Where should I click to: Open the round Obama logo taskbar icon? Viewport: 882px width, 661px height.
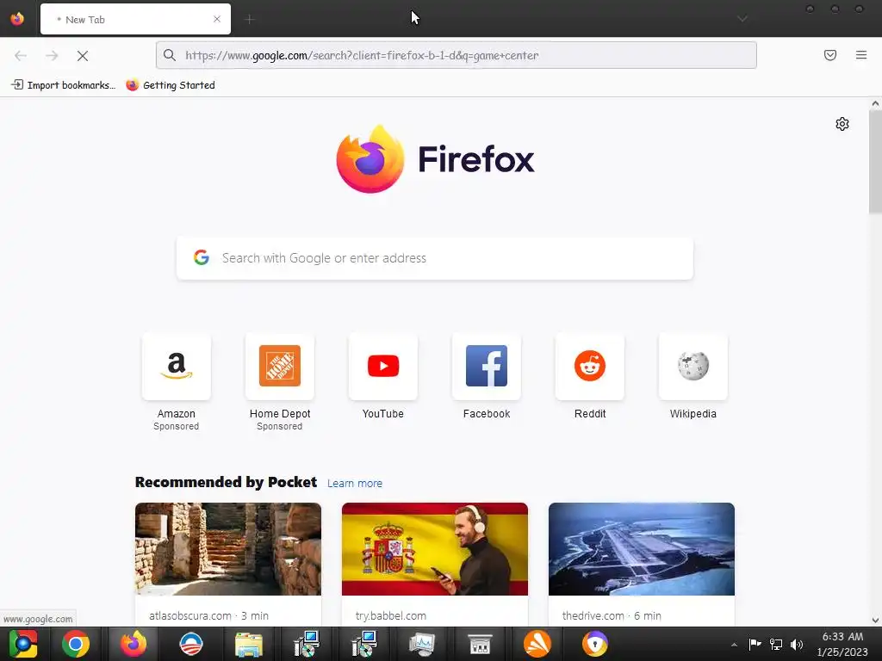(190, 644)
